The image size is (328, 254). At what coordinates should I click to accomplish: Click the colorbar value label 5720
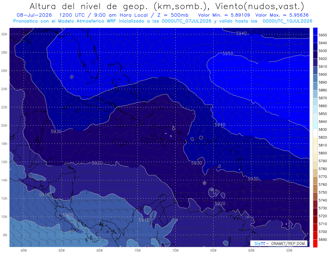pyautogui.click(x=323, y=216)
